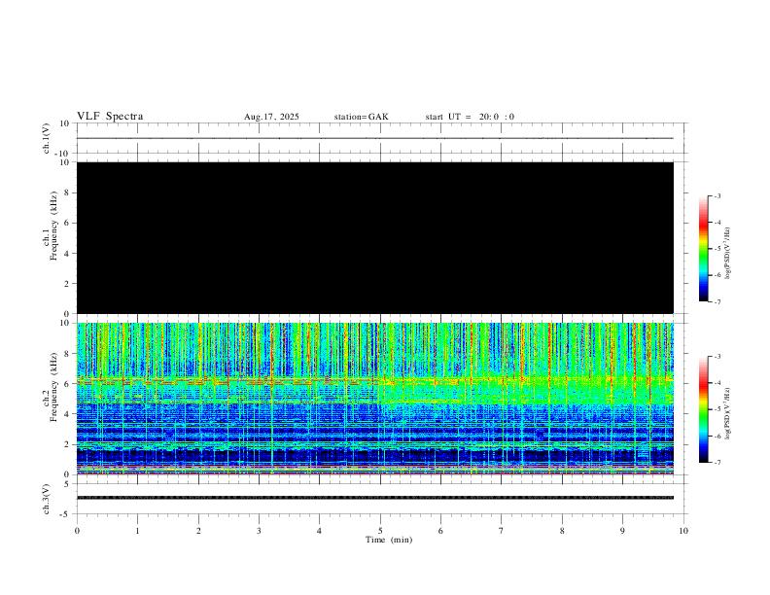Click the time axis tick label '1'
Screen dimensions: 770x595
tap(137, 531)
